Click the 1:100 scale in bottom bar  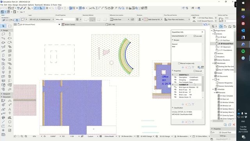[x=72, y=136]
